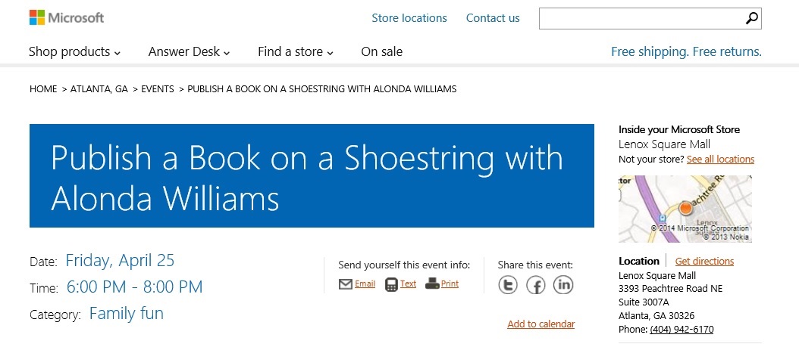Click See all locations link

pyautogui.click(x=720, y=160)
